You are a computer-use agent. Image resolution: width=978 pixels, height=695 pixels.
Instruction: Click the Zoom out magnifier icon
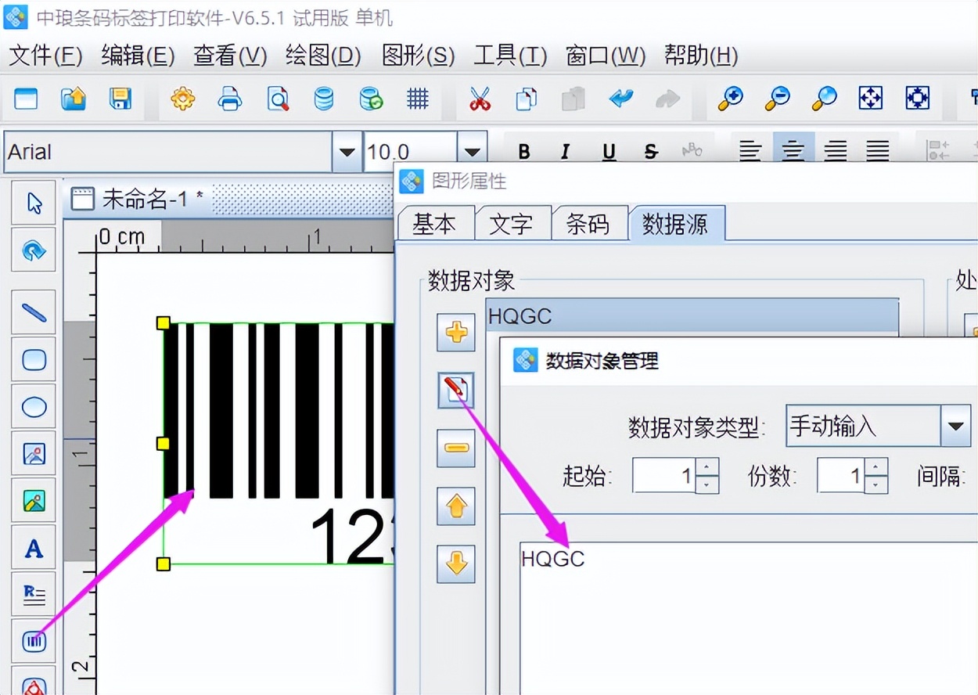click(778, 99)
